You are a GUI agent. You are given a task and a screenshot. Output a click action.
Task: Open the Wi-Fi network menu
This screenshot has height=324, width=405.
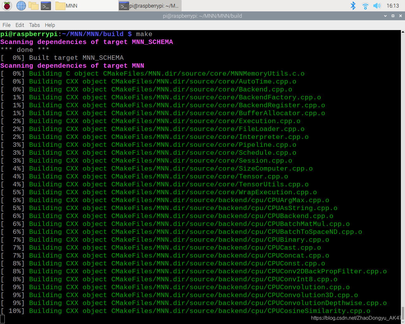click(x=365, y=6)
